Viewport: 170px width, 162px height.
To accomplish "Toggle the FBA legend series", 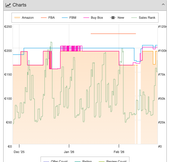I will [48, 18].
